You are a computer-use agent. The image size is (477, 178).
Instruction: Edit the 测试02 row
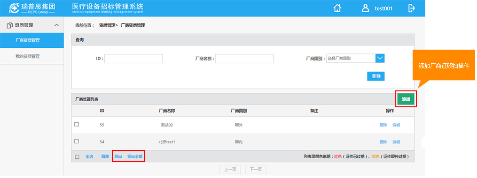(x=396, y=125)
